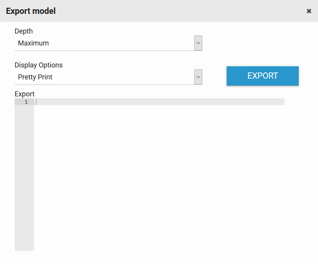Click the "Depth" field label
318x264 pixels.
click(x=24, y=31)
